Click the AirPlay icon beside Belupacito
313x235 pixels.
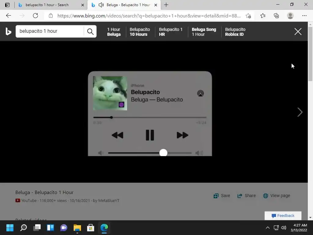(201, 93)
